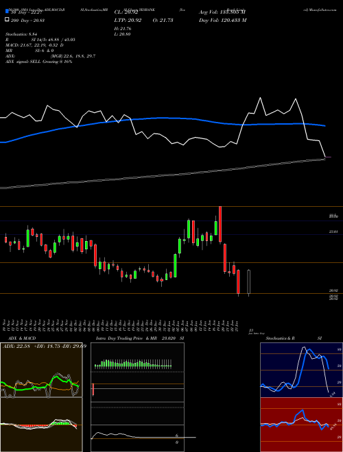The image size is (343, 452).
Task: Open the red RSI chart panel
Action: pos(301,425)
